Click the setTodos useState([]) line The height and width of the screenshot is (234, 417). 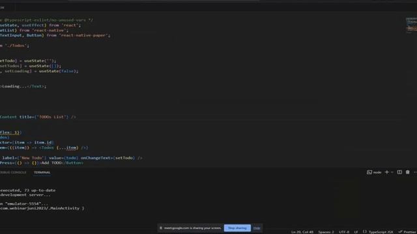click(x=31, y=66)
